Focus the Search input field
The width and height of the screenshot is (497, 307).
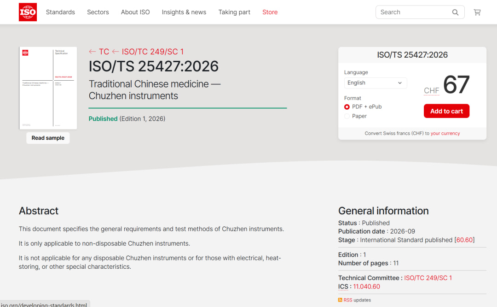tap(414, 12)
